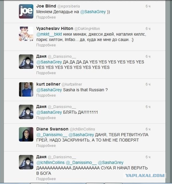Expand Подробнее under Diane Swanson's tweet

tap(46, 145)
